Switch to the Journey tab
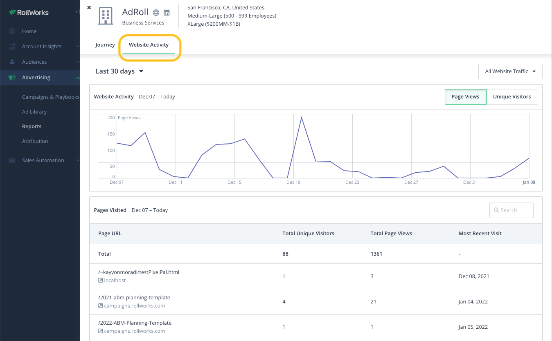The height and width of the screenshot is (341, 552). pyautogui.click(x=105, y=45)
